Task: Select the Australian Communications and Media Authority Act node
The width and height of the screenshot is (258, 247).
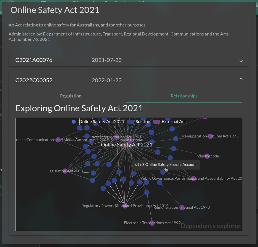Action: [x=58, y=140]
